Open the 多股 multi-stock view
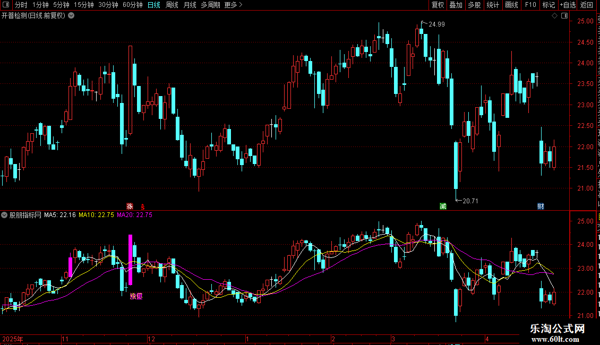600x345 pixels. click(475, 5)
